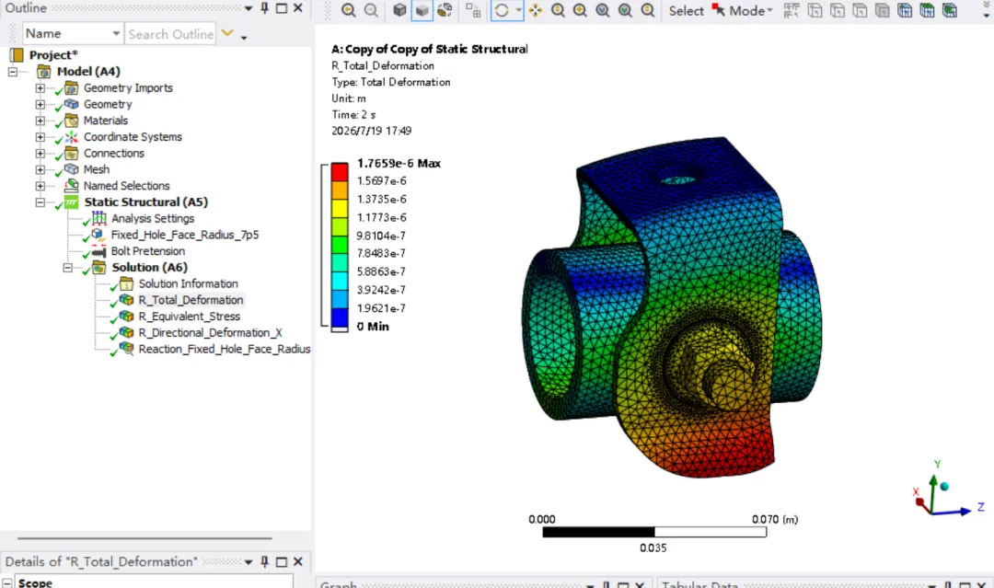Switch to Wireframe display style
This screenshot has width=994, height=588.
click(x=445, y=10)
